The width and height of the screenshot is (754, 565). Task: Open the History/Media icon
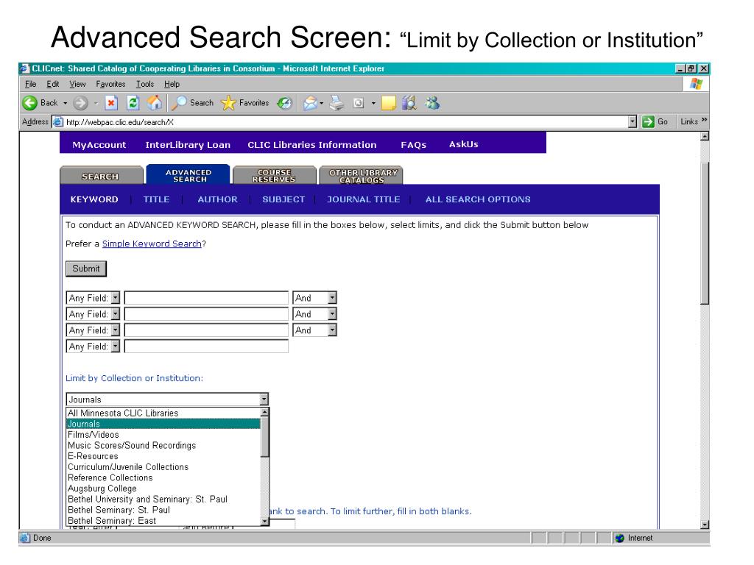tap(285, 103)
